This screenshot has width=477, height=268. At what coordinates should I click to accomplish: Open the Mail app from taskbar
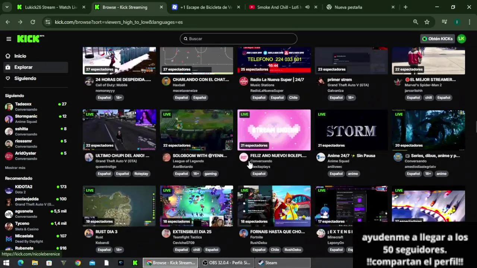(x=92, y=263)
